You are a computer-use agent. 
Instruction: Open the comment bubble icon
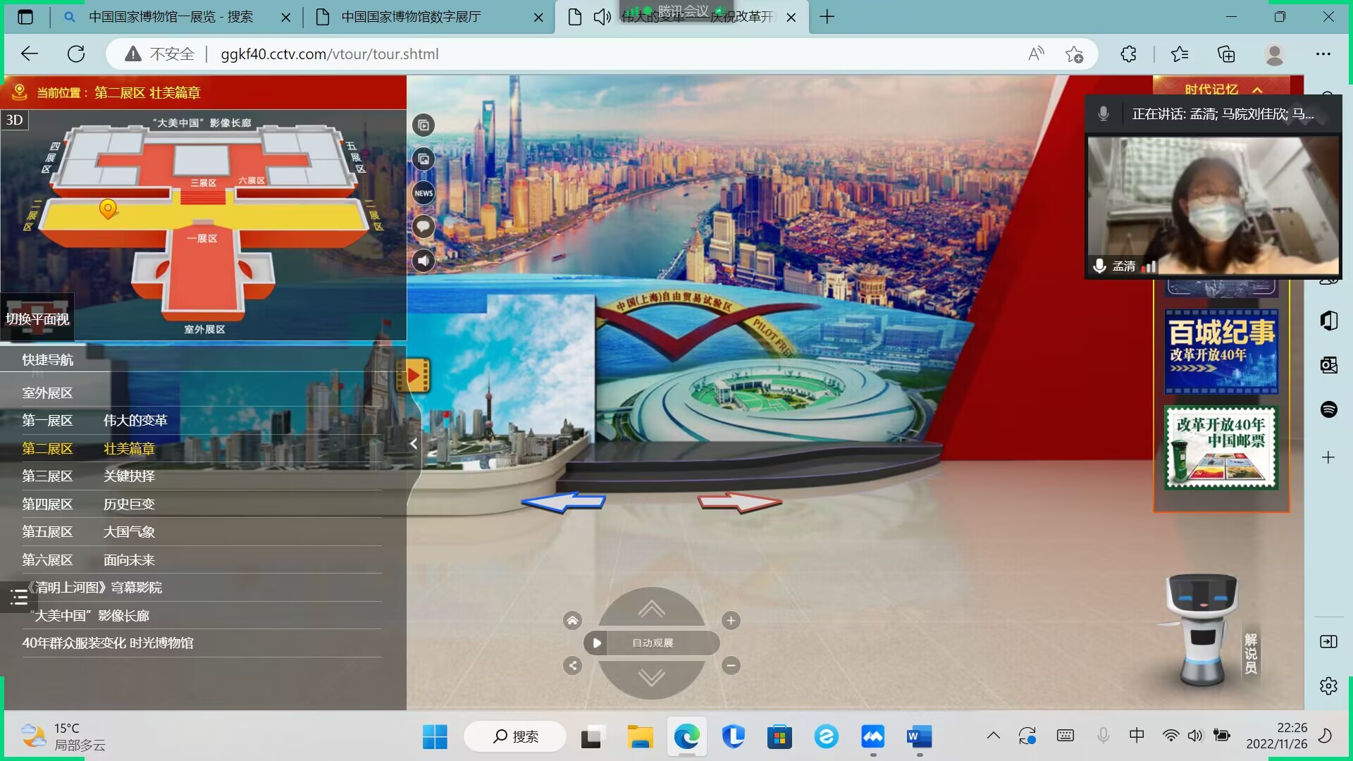pyautogui.click(x=424, y=227)
